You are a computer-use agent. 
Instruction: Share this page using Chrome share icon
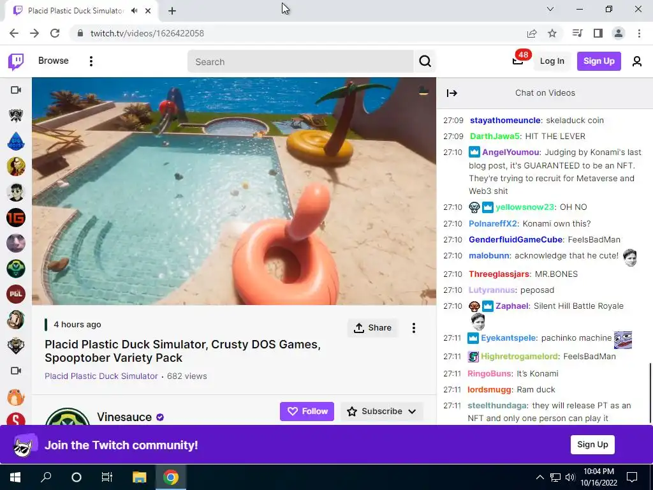coord(532,33)
